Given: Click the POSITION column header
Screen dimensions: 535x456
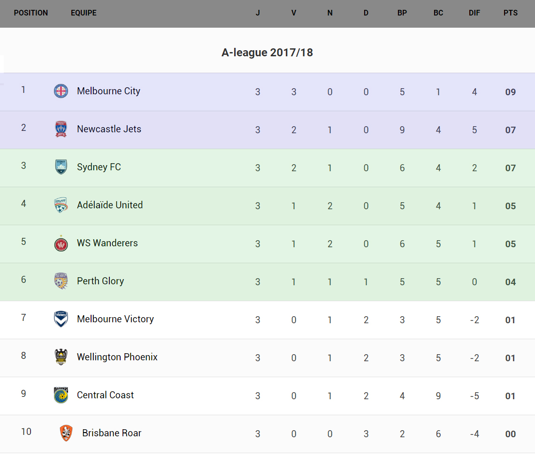Looking at the screenshot, I should [x=31, y=13].
